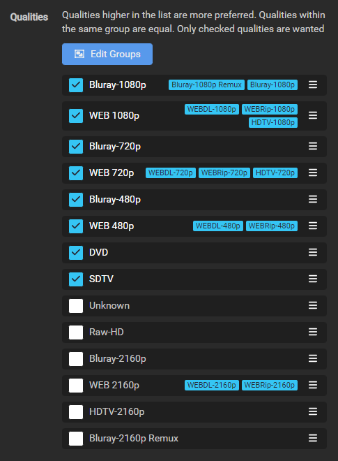This screenshot has width=338, height=461.
Task: Click the reorder handle on WEB 1080p row
Action: 313,115
